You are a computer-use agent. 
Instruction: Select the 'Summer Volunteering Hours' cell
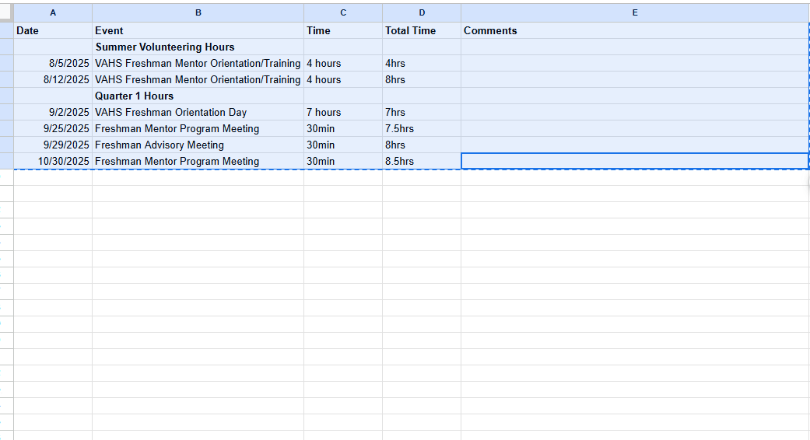[x=198, y=47]
